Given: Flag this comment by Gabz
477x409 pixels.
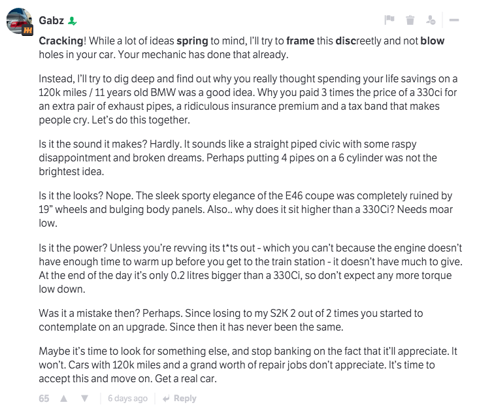Looking at the screenshot, I should 389,20.
